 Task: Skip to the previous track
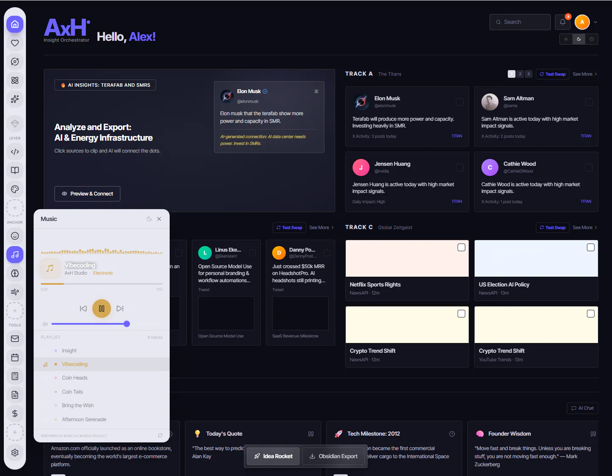tap(83, 309)
